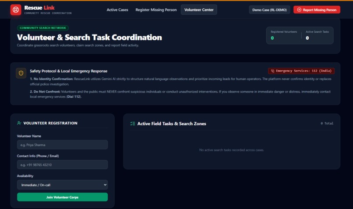This screenshot has width=353, height=209.
Task: Click the checklist icon beside Active Field Tasks
Action: (x=133, y=123)
